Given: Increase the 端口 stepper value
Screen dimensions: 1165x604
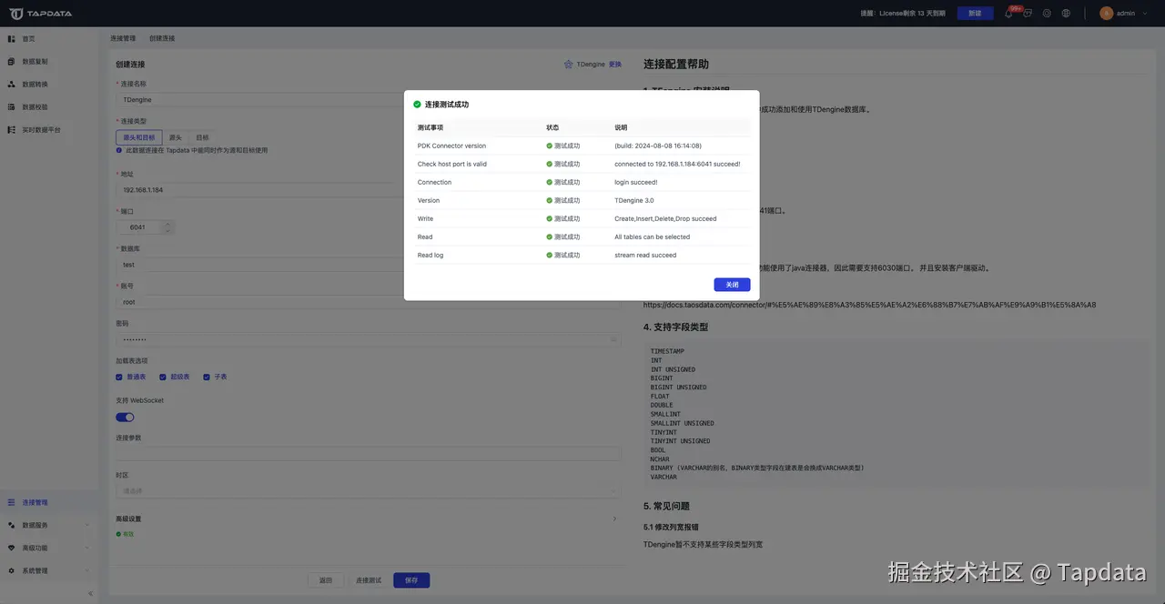Looking at the screenshot, I should (167, 224).
